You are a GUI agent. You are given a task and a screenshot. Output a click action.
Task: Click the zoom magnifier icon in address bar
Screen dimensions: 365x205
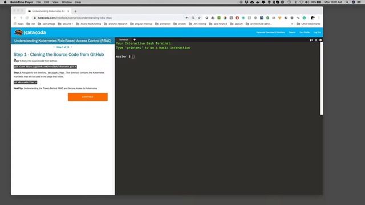193,18
